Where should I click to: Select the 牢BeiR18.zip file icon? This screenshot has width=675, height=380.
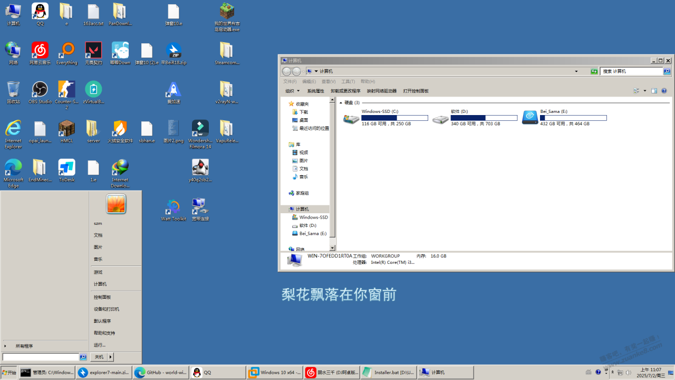coord(173,53)
